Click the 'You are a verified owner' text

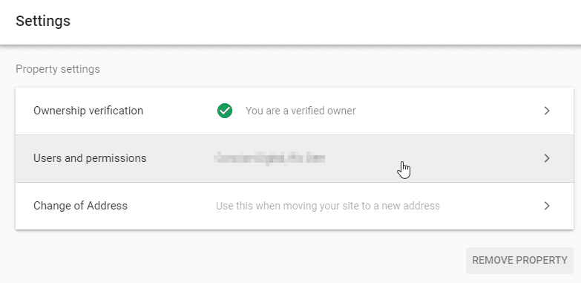301,111
